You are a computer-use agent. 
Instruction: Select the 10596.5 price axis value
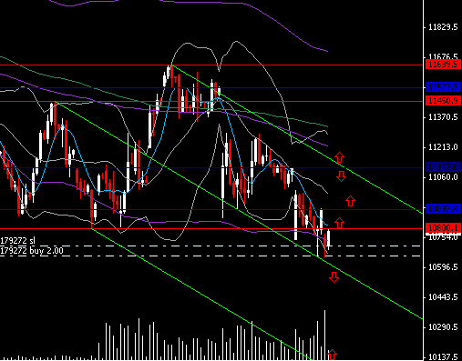coord(443,267)
